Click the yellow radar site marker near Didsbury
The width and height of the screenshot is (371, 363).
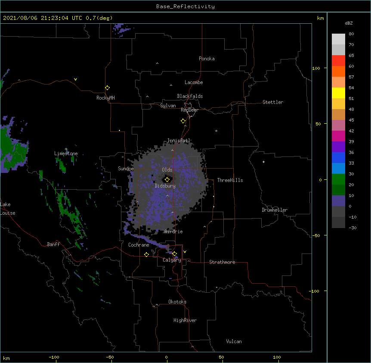tap(167, 179)
